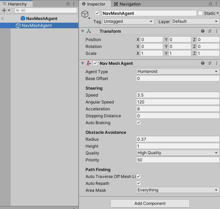Image resolution: width=220 pixels, height=209 pixels.
Task: Open Nav Mesh Agent help reference icon
Action: click(x=203, y=63)
